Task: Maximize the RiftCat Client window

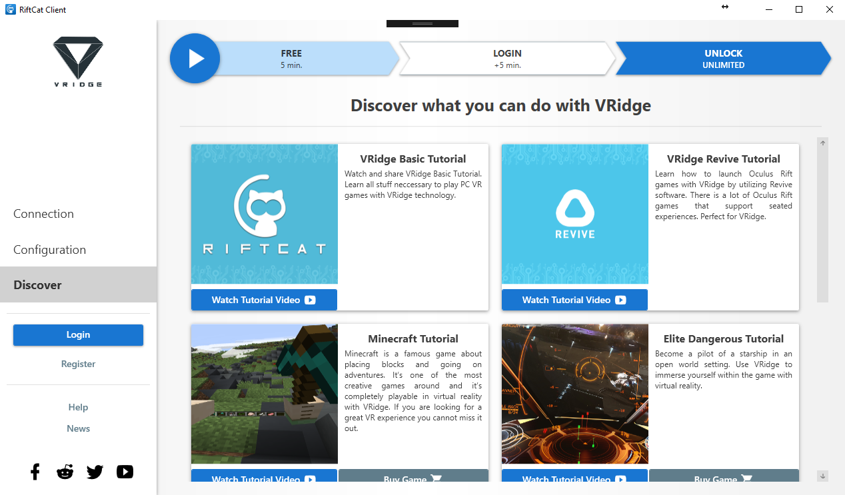Action: [x=799, y=9]
